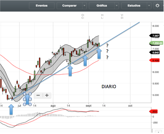Expand the Comparar dropdown arrow

pos(85,6)
